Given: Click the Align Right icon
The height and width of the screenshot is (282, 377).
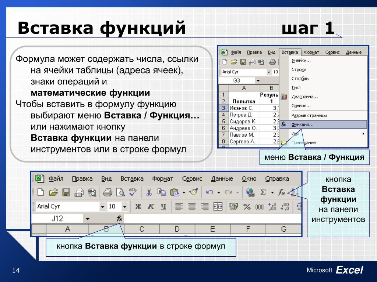Looking at the screenshot, I should click(205, 206).
